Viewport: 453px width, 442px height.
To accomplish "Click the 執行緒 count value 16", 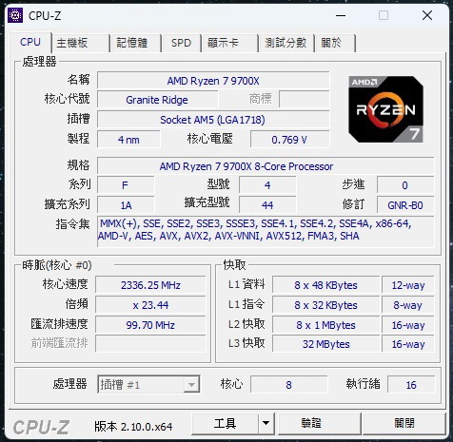I will tap(411, 385).
